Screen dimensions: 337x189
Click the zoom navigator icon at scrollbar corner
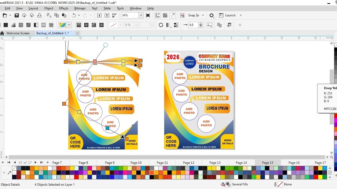click(332, 157)
